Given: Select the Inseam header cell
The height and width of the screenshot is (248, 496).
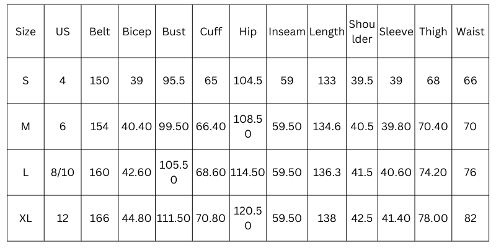Looking at the screenshot, I should (287, 32).
